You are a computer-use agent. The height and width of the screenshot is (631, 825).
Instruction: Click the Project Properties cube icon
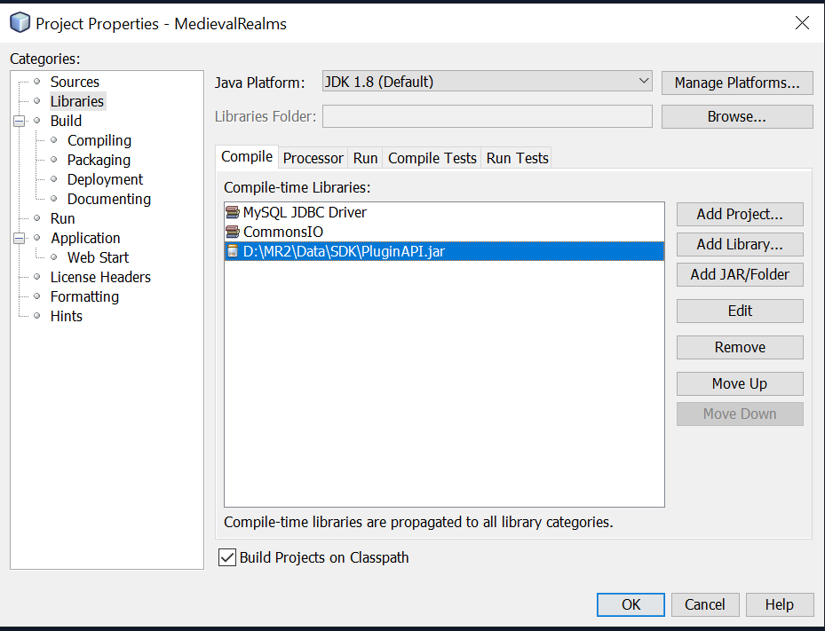coord(20,23)
